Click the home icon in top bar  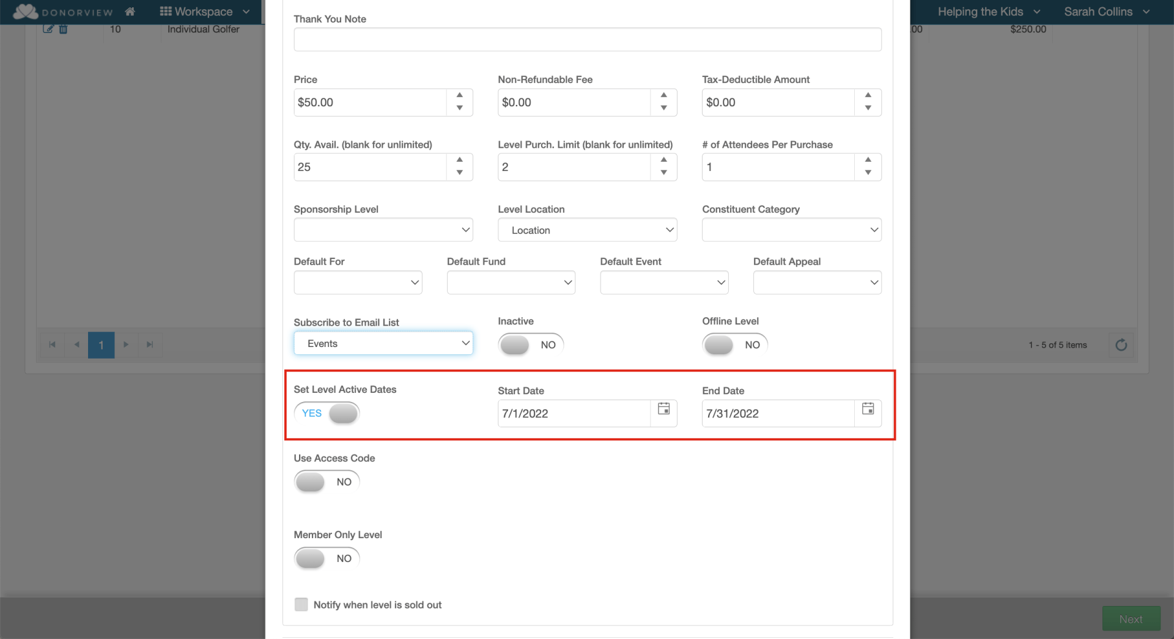pos(130,12)
